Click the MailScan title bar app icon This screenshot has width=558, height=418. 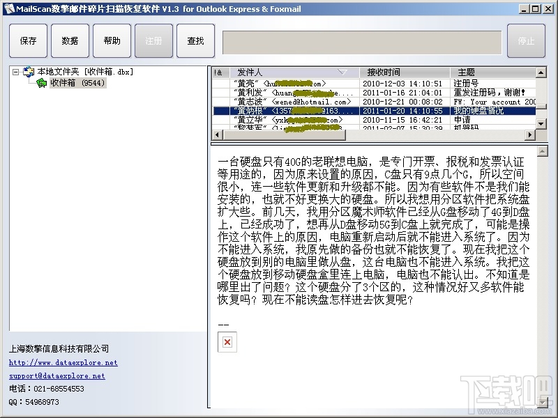[x=9, y=8]
